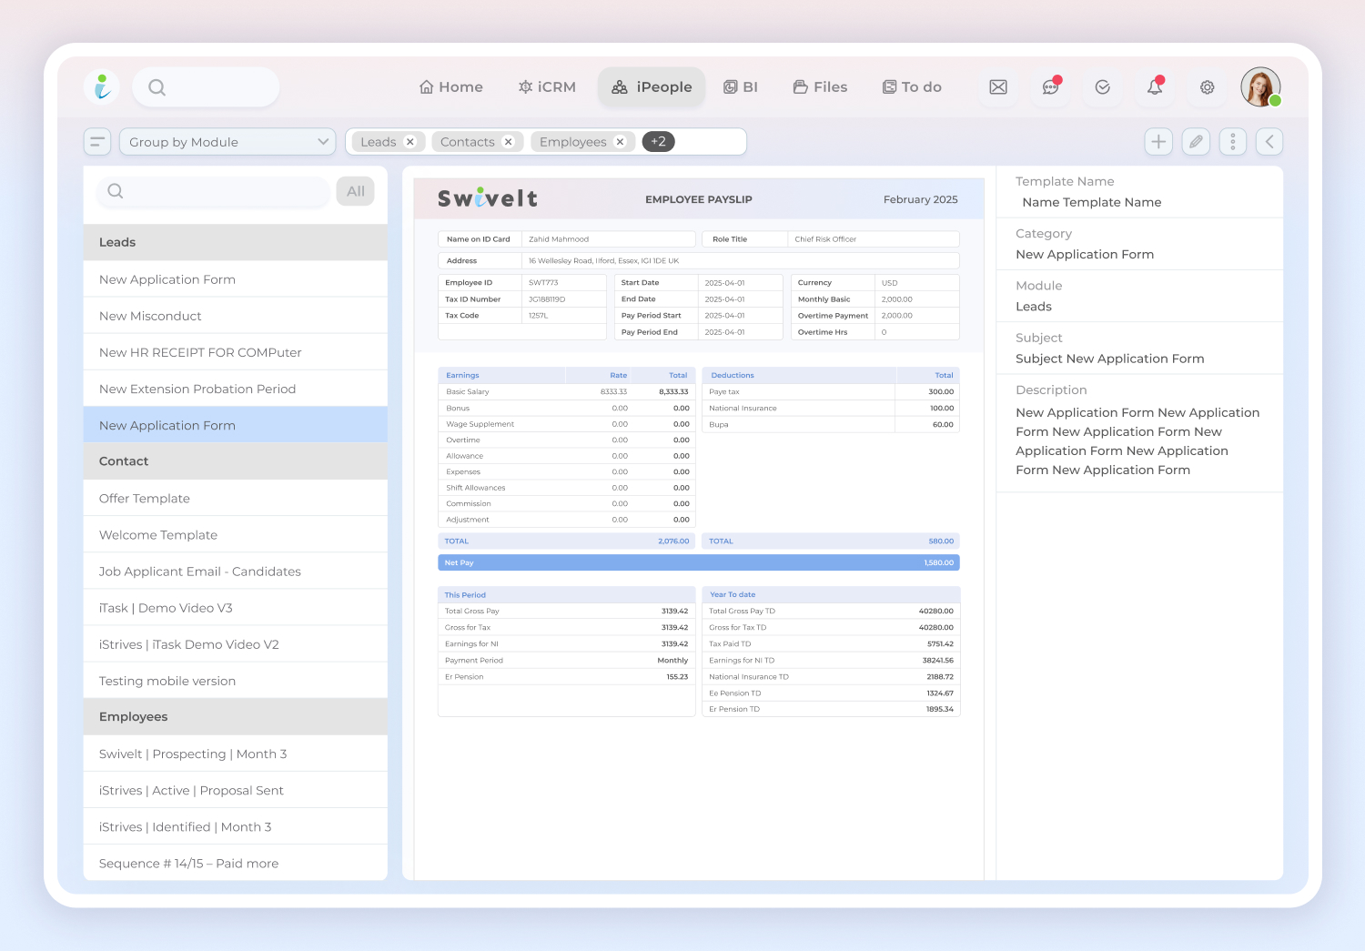1365x951 pixels.
Task: Click the plus add template button
Action: (x=1158, y=142)
